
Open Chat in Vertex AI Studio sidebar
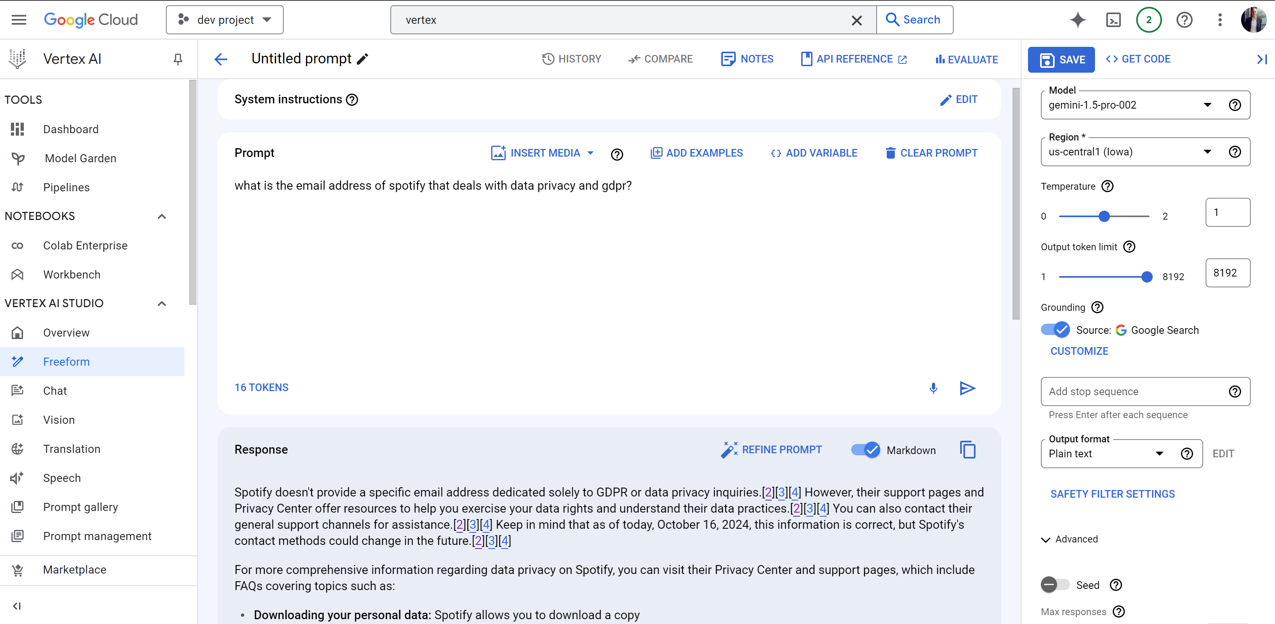(55, 391)
